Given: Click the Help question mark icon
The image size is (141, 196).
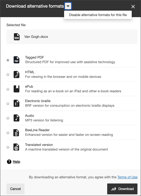Looking at the screenshot, I should [9, 162].
